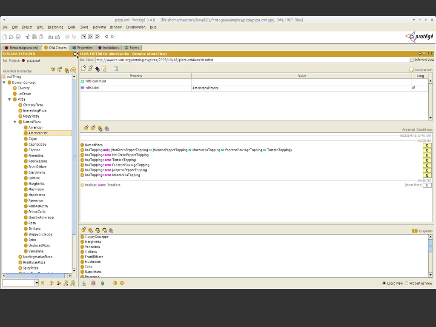
Task: Open the File menu
Action: pos(5,27)
